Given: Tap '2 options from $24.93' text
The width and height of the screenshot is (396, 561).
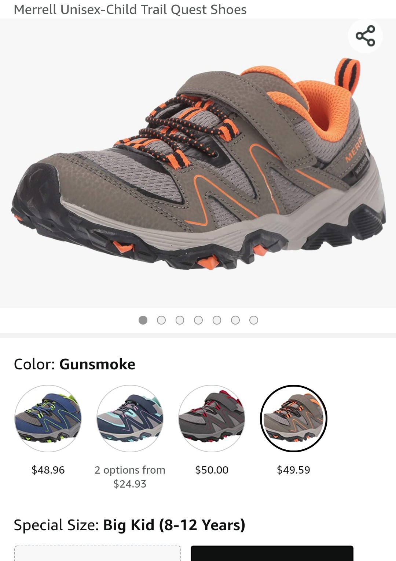Looking at the screenshot, I should coord(130,477).
